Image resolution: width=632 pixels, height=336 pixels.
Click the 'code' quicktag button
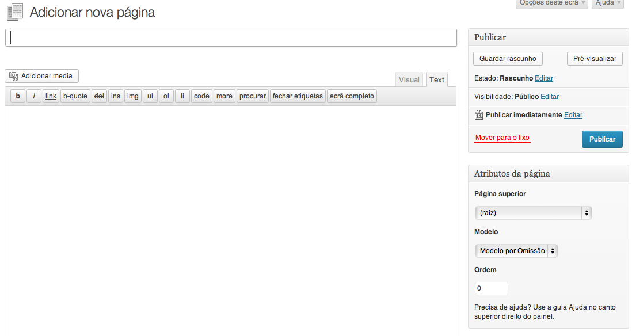[x=201, y=96]
